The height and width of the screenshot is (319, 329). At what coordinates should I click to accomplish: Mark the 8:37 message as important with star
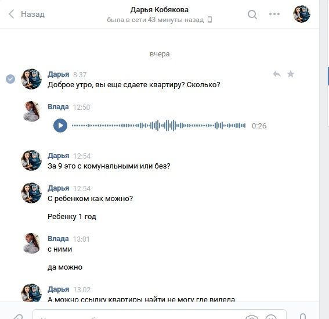click(291, 74)
